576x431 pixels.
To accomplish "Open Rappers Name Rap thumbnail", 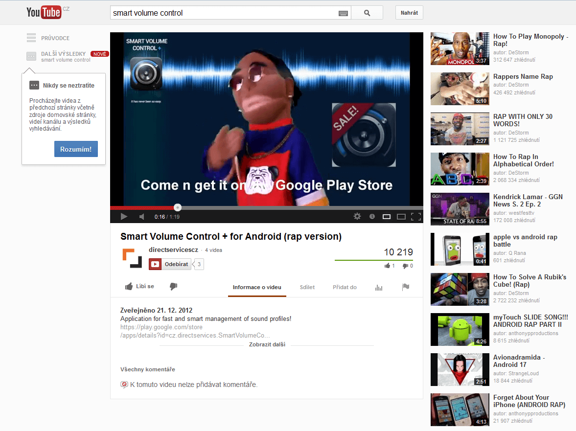I will (x=460, y=89).
